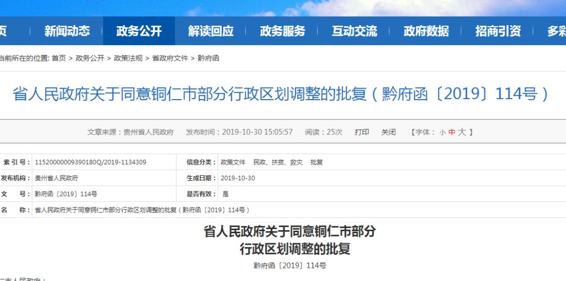The width and height of the screenshot is (566, 281).
Task: Go to 省政府文件 in the breadcrumb
Action: [170, 58]
